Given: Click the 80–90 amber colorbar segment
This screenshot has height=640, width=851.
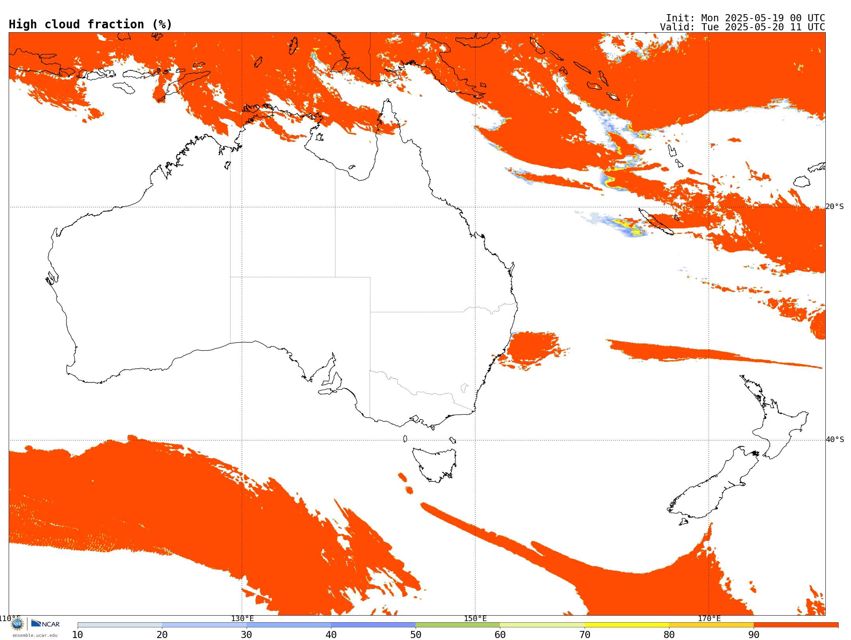Looking at the screenshot, I should pyautogui.click(x=711, y=625).
